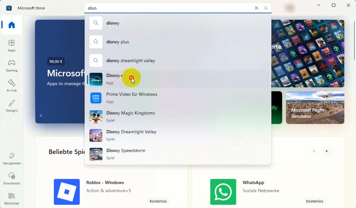Open Disney Dreamlight Valley game result
This screenshot has height=208, width=356.
pos(178,136)
